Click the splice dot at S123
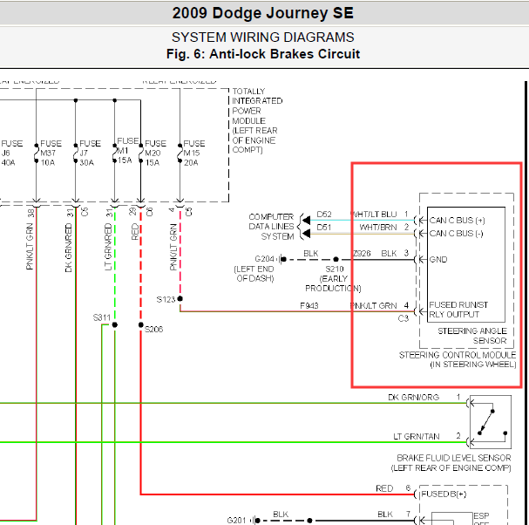Image resolution: width=529 pixels, height=525 pixels. click(x=180, y=298)
